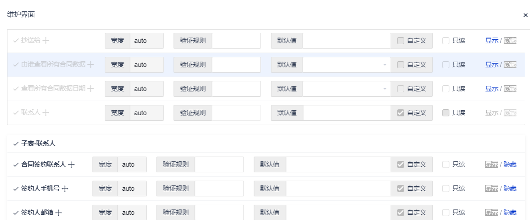Click 验证规则 input field for 抄送给

point(236,41)
